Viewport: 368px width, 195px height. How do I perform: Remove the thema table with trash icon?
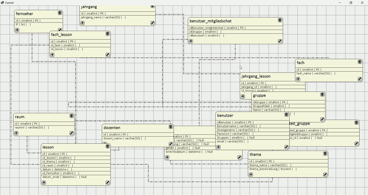click(325, 154)
